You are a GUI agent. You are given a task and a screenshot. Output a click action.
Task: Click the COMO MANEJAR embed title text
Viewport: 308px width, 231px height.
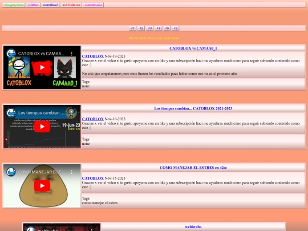pyautogui.click(x=41, y=172)
